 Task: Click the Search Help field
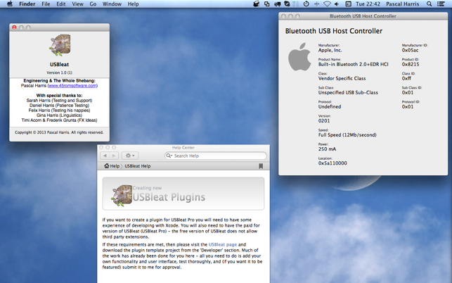pyautogui.click(x=216, y=156)
